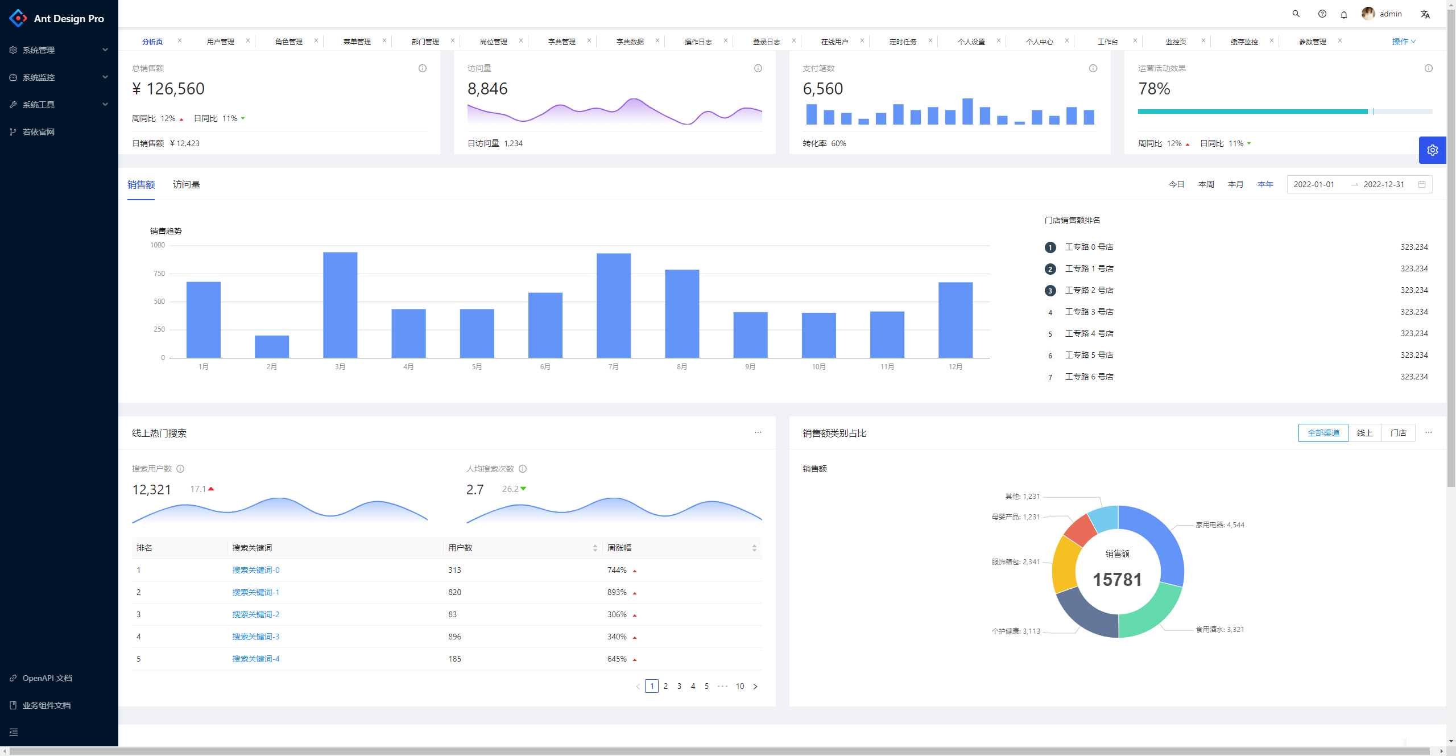This screenshot has height=756, width=1456.
Task: Open the language switcher icon
Action: (x=1425, y=14)
